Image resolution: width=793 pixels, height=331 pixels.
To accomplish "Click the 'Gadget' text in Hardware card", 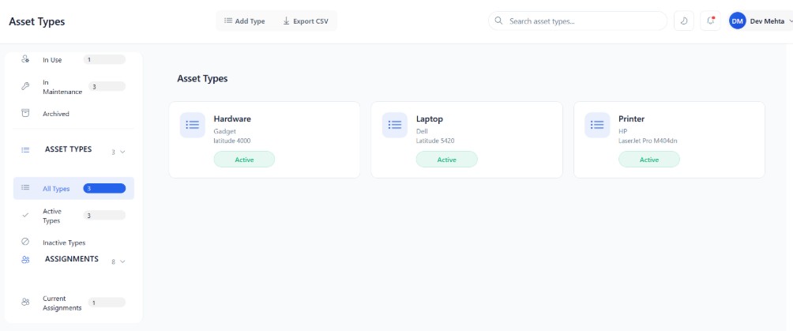I will click(224, 131).
